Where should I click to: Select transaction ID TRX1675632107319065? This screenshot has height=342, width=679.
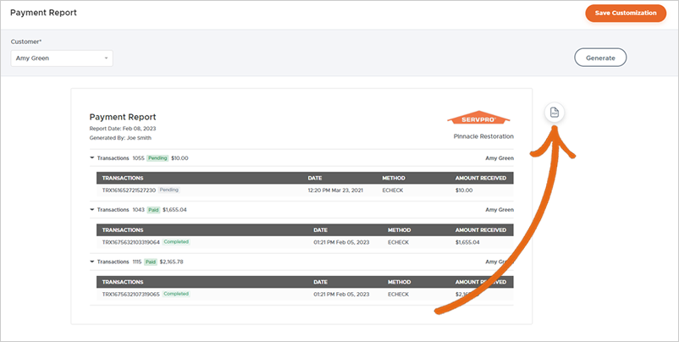click(x=131, y=294)
